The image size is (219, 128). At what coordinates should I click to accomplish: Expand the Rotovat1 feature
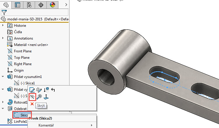[3, 102]
